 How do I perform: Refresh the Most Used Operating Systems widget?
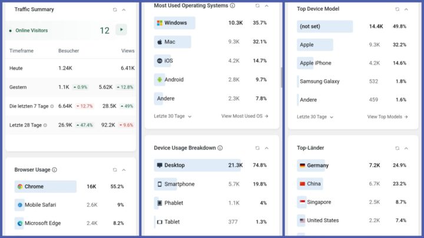(x=257, y=5)
